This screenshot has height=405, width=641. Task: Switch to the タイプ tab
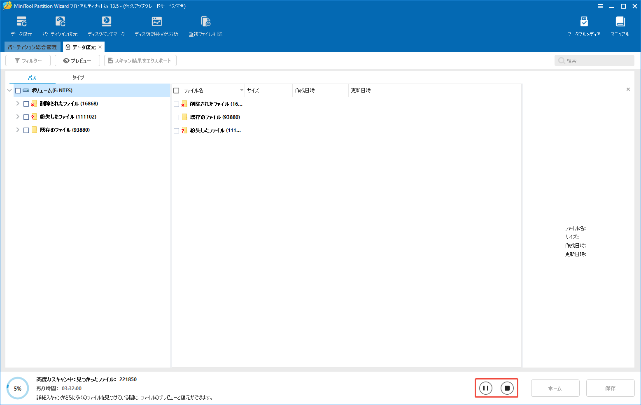(x=78, y=77)
